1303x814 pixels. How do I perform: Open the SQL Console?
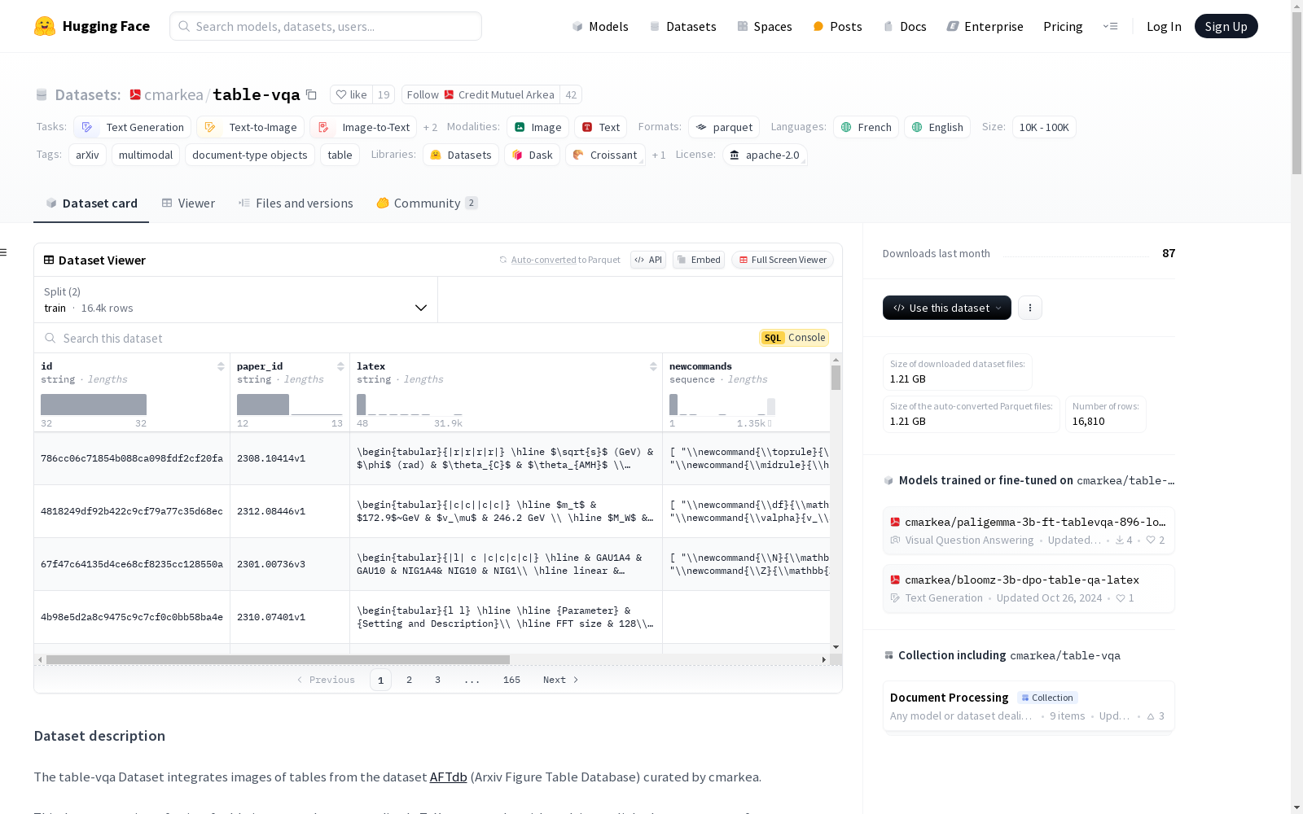[794, 338]
